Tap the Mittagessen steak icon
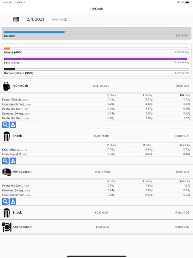 pyautogui.click(x=7, y=172)
